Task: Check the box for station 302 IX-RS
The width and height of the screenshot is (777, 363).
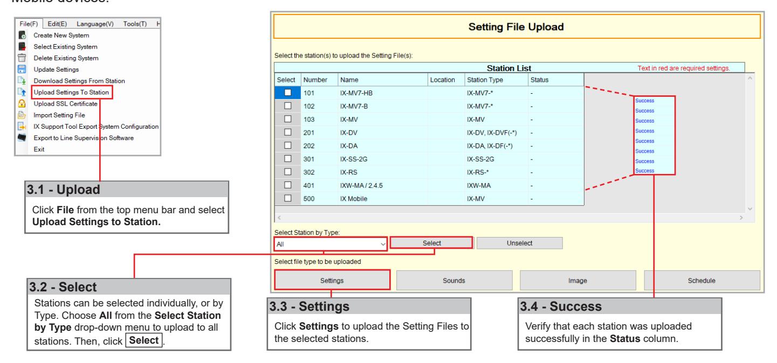Action: (x=287, y=172)
